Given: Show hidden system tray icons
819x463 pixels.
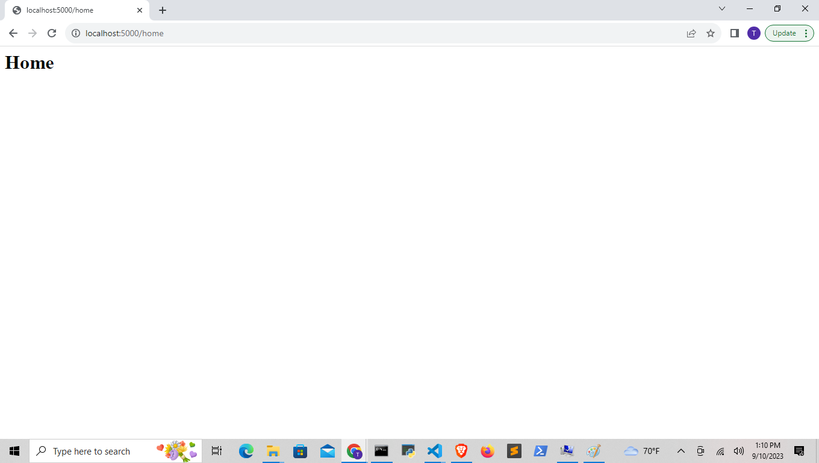Looking at the screenshot, I should [x=681, y=451].
